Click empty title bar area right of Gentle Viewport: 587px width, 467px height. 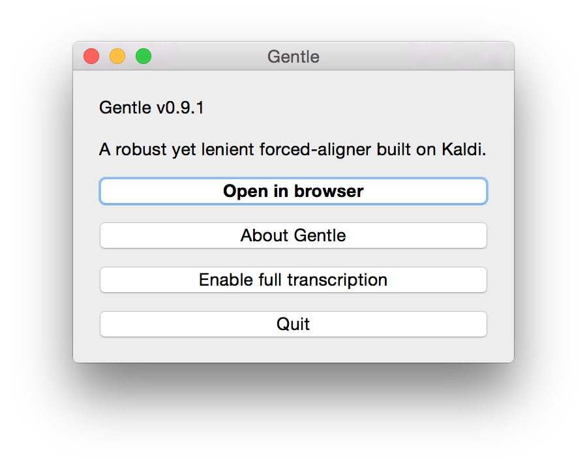click(x=417, y=57)
